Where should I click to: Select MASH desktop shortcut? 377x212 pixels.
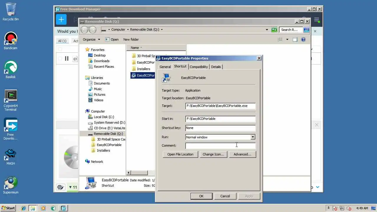click(x=11, y=157)
